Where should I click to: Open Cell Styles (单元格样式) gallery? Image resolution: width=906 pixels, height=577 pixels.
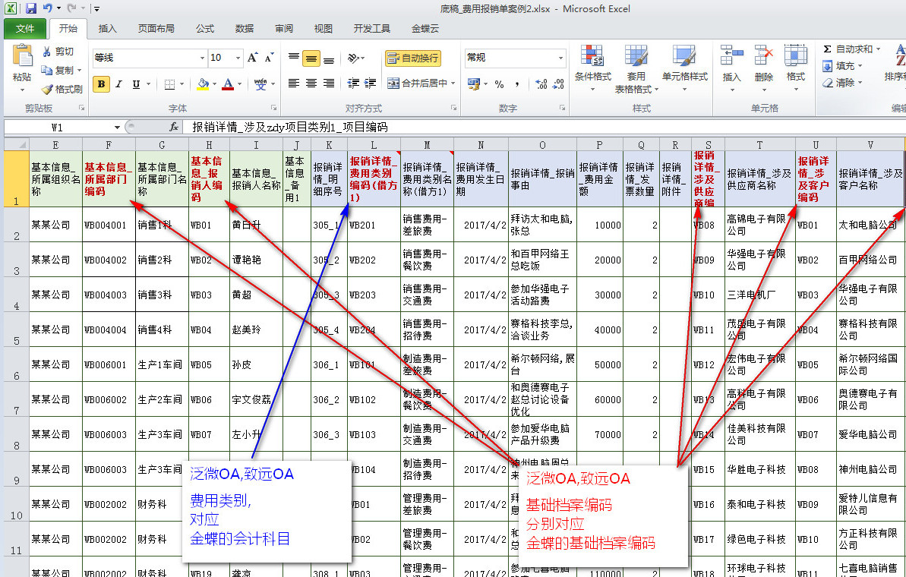pyautogui.click(x=685, y=68)
